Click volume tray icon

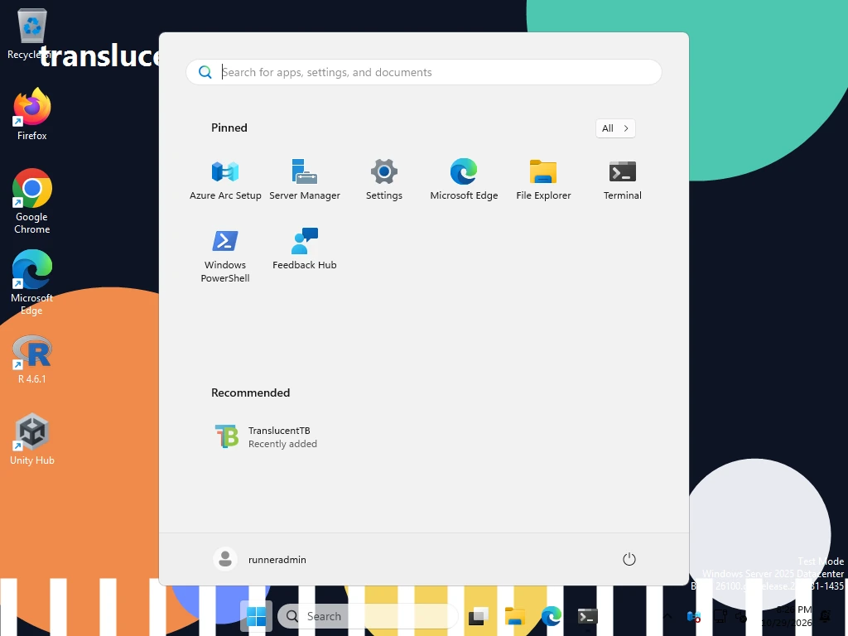click(741, 616)
